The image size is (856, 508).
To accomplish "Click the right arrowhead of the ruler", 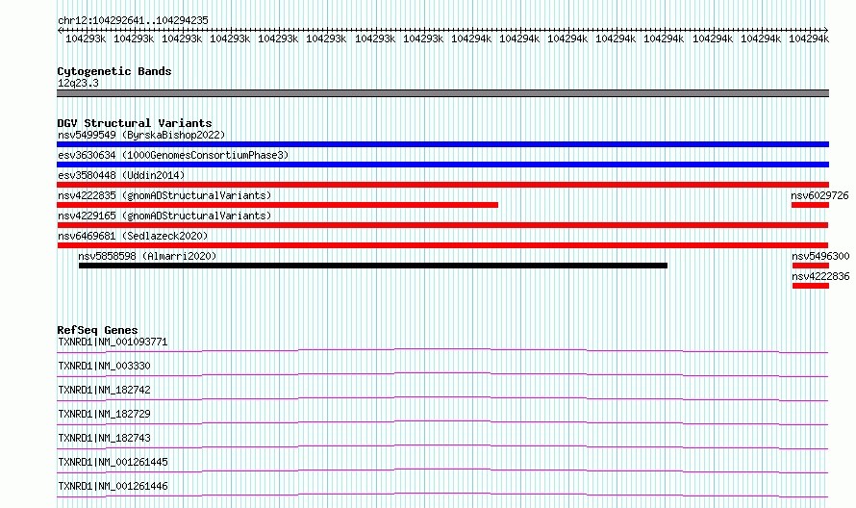I will 826,30.
